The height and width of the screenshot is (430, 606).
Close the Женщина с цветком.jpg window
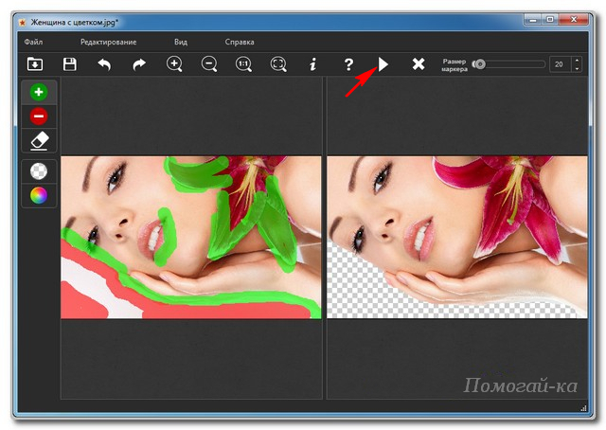[x=574, y=19]
